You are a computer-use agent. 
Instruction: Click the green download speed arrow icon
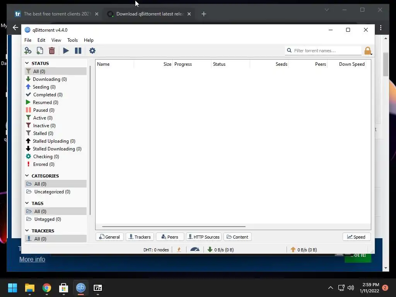click(210, 249)
